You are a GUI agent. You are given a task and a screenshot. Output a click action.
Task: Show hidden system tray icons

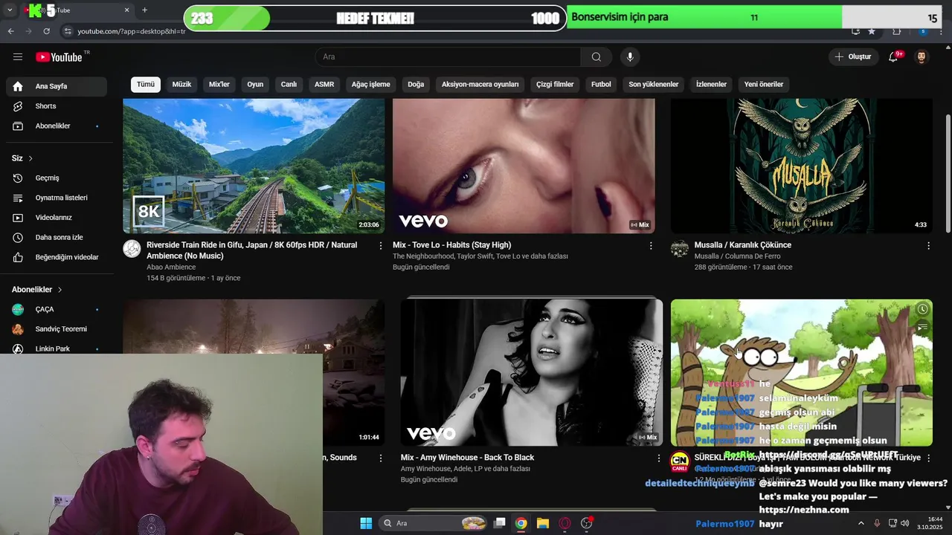click(861, 523)
